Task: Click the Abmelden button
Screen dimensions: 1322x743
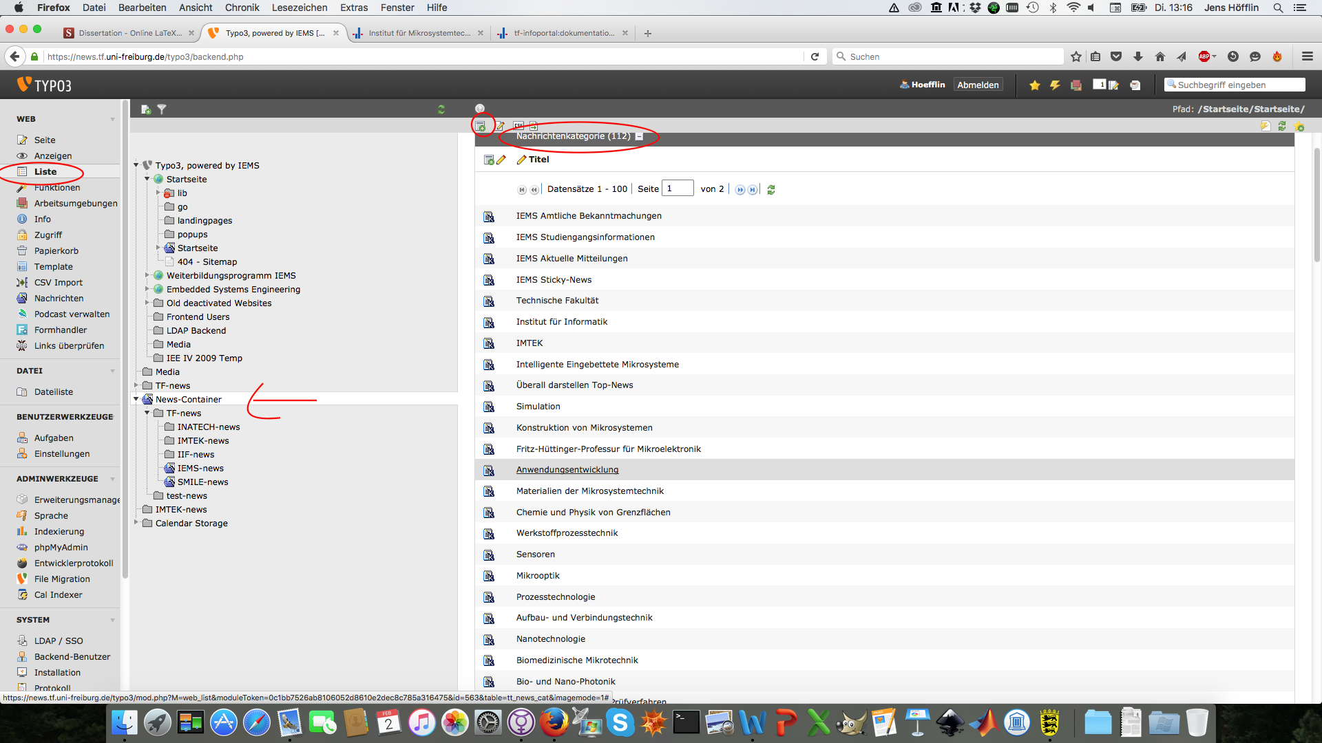Action: (x=978, y=85)
